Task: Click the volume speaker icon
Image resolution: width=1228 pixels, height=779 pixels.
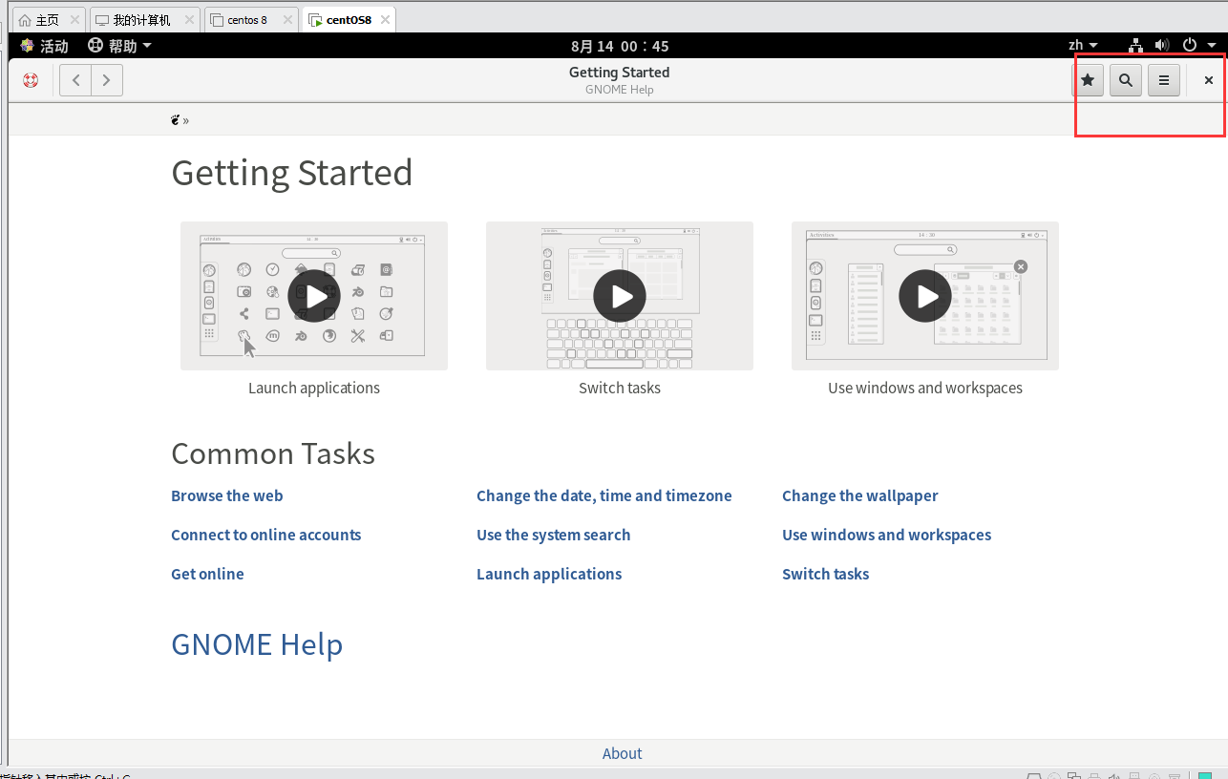Action: tap(1161, 45)
